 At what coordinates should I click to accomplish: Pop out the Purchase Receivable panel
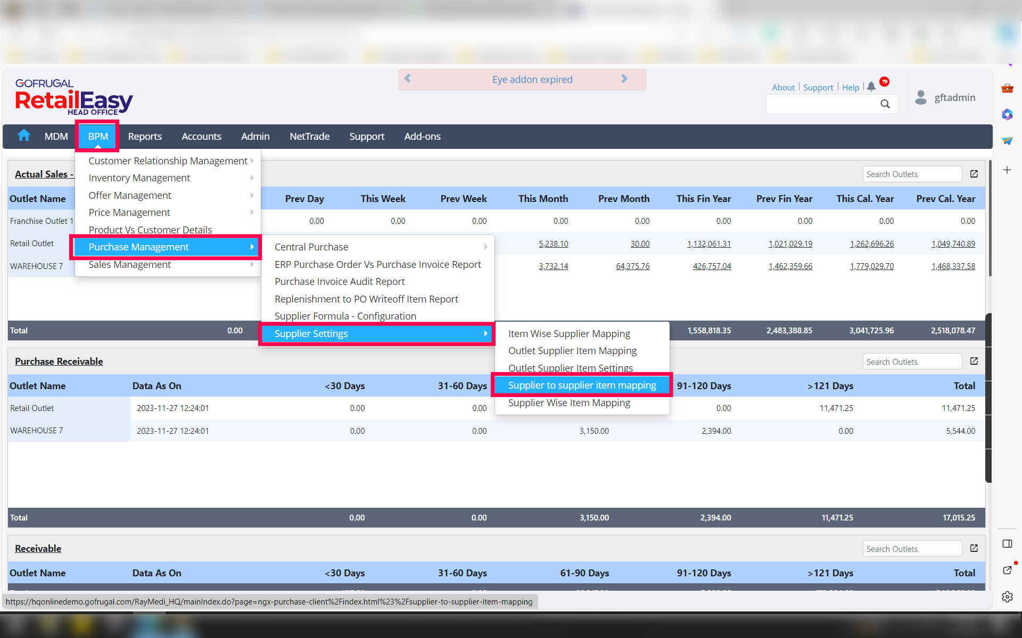point(974,361)
